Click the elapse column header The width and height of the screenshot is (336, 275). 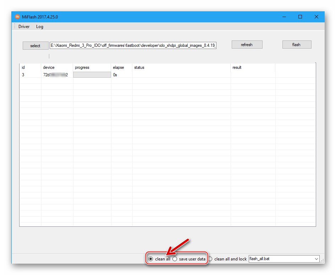[122, 67]
